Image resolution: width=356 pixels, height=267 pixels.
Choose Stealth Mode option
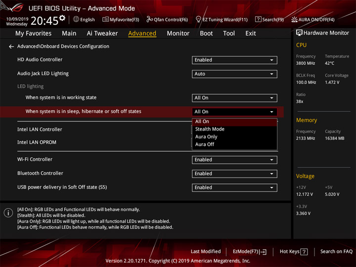pos(234,129)
